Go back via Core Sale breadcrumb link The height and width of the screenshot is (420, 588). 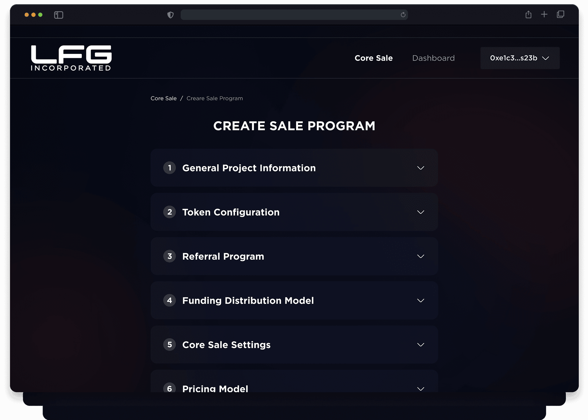point(164,98)
